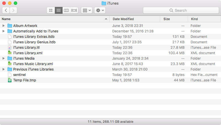The image size is (221, 125).
Task: Select the sentinel file name
Action: coord(20,75)
